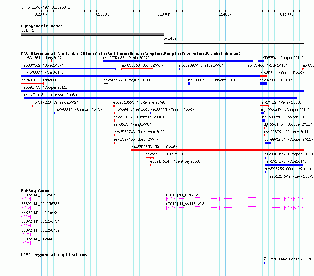This screenshot has width=314, height=276.
Task: Click the blue bar under esv2752082 (Pinto2007)
Action: (178, 61)
